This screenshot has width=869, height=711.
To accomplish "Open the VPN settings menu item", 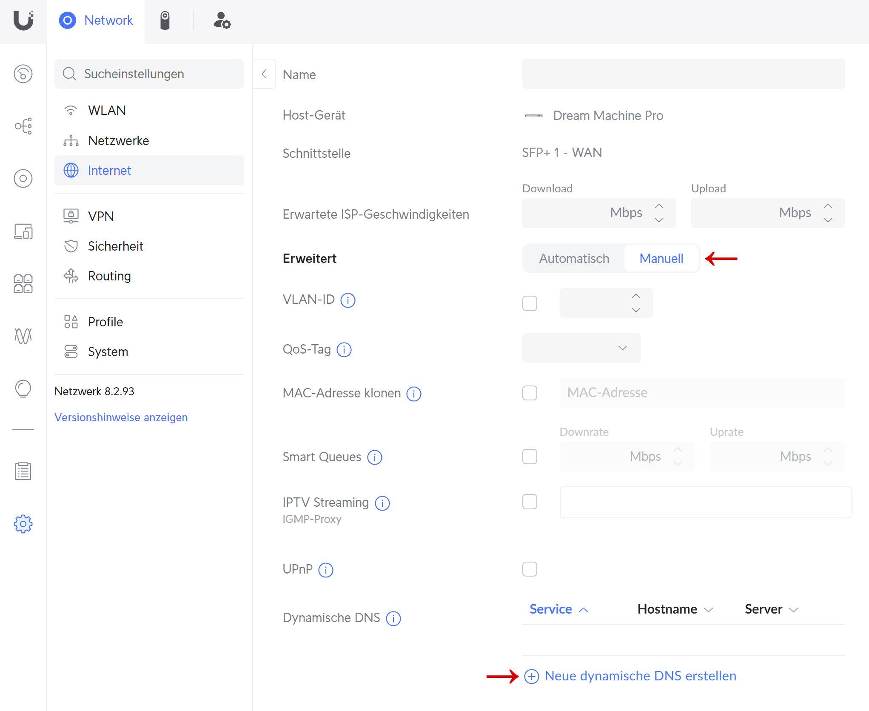I will click(101, 216).
